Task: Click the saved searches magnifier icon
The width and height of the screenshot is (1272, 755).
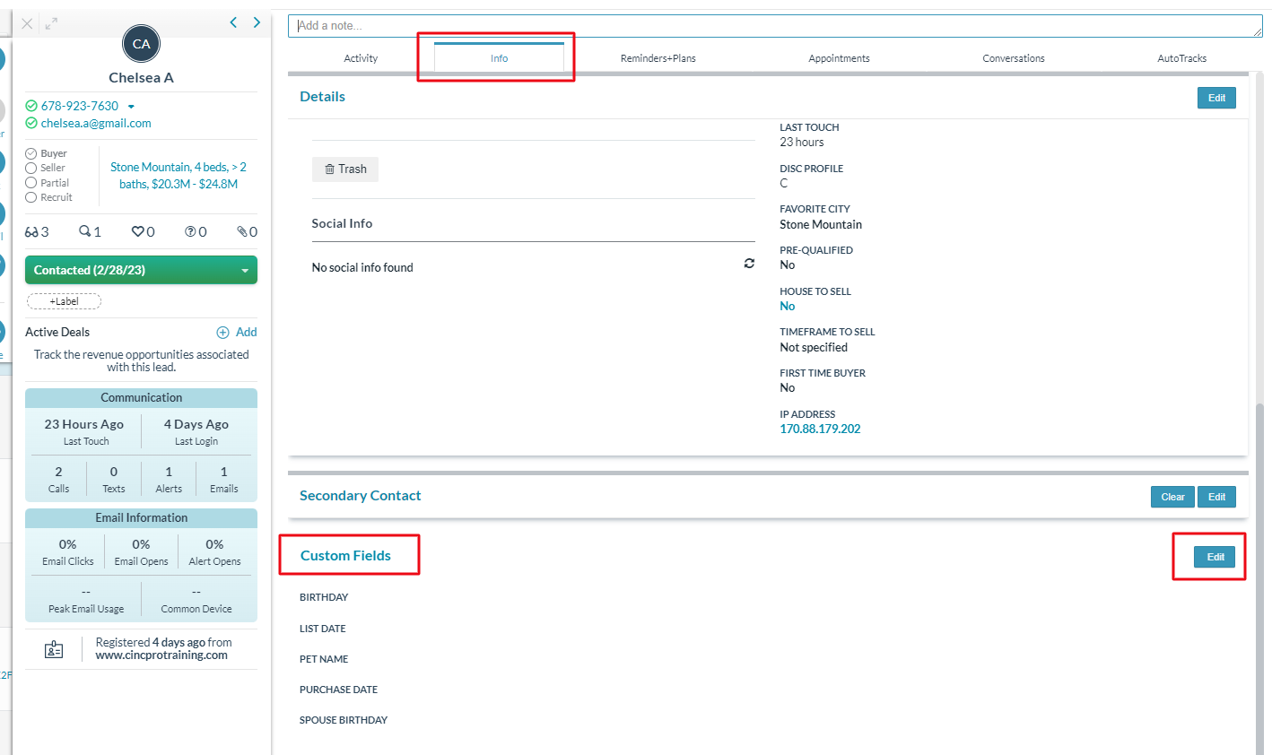Action: (x=84, y=231)
